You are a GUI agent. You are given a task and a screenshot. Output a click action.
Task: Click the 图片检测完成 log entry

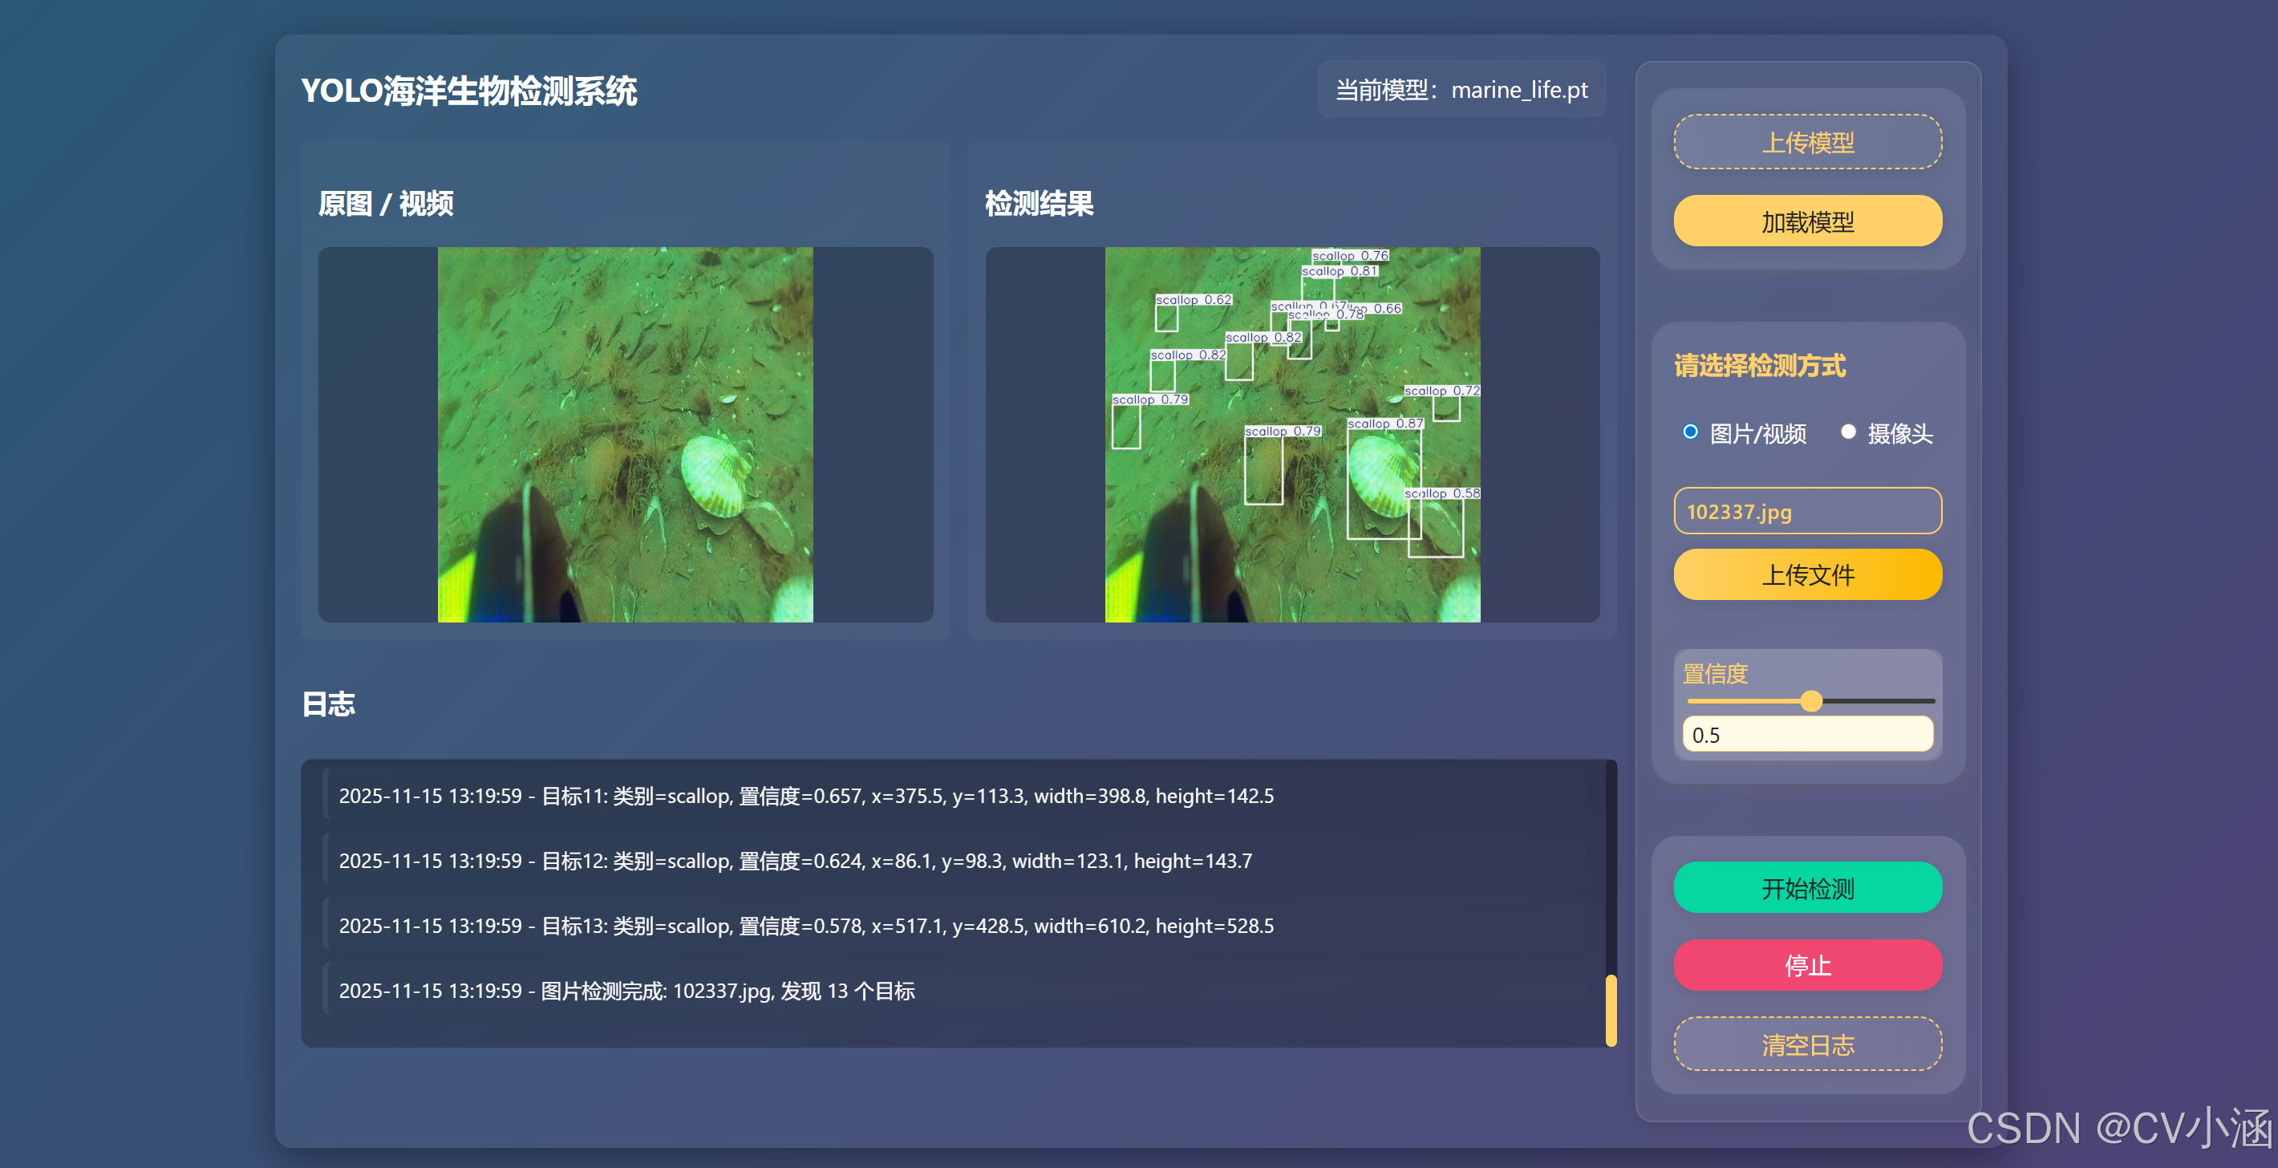626,990
